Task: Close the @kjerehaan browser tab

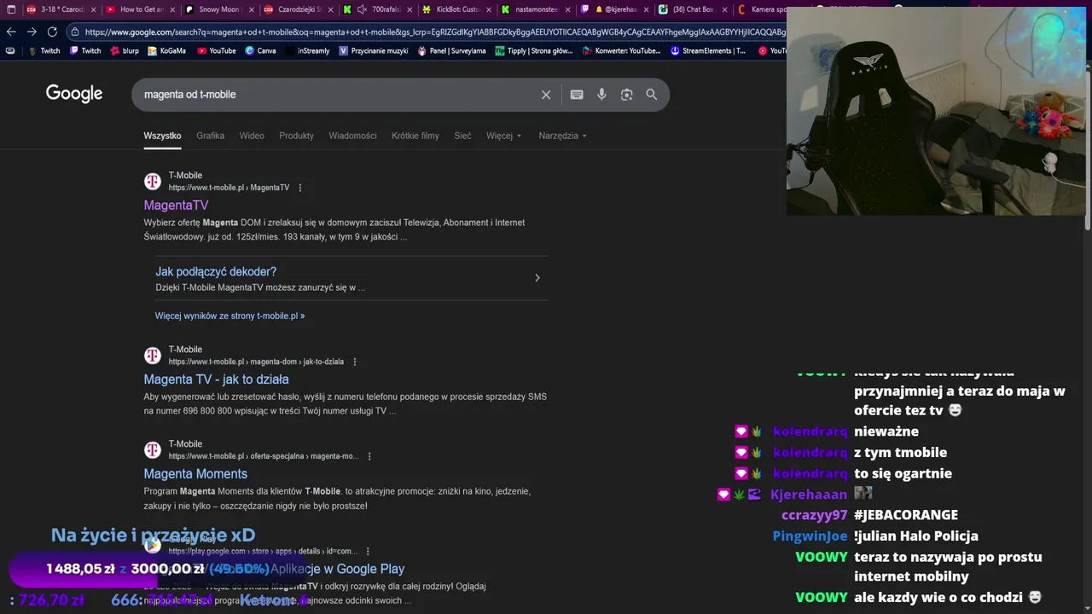Action: coord(646,9)
